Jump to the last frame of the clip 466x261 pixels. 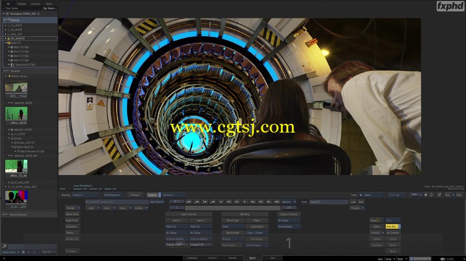click(x=277, y=202)
